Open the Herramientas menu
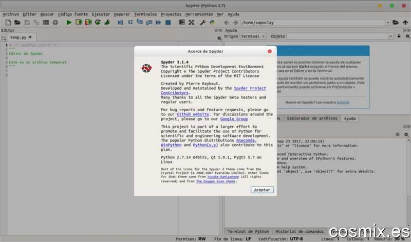Image resolution: width=411 pixels, height=242 pixels. coord(199,14)
